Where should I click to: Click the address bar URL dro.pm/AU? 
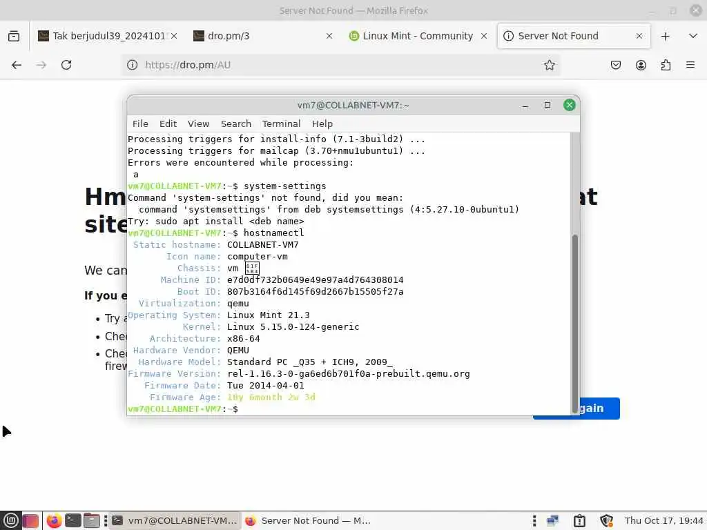188,65
